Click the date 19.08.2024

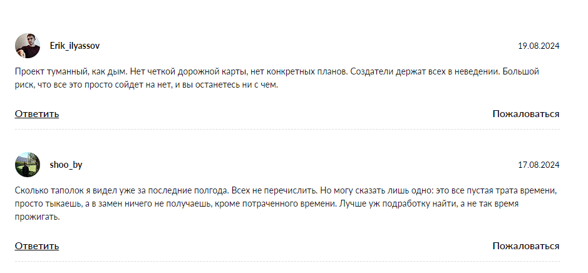[539, 46]
